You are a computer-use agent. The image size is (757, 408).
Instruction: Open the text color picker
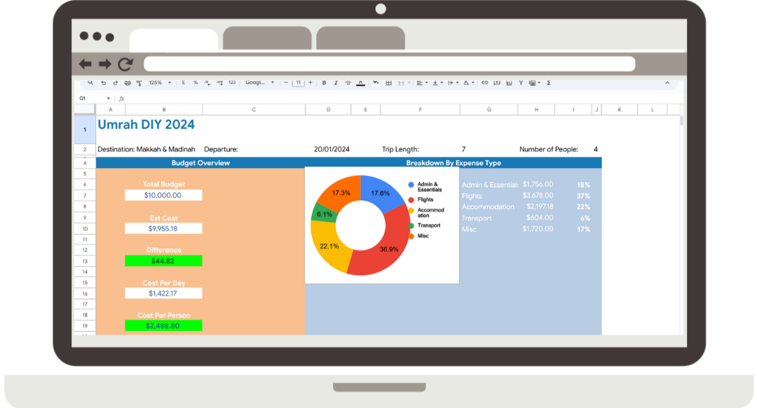tap(361, 83)
